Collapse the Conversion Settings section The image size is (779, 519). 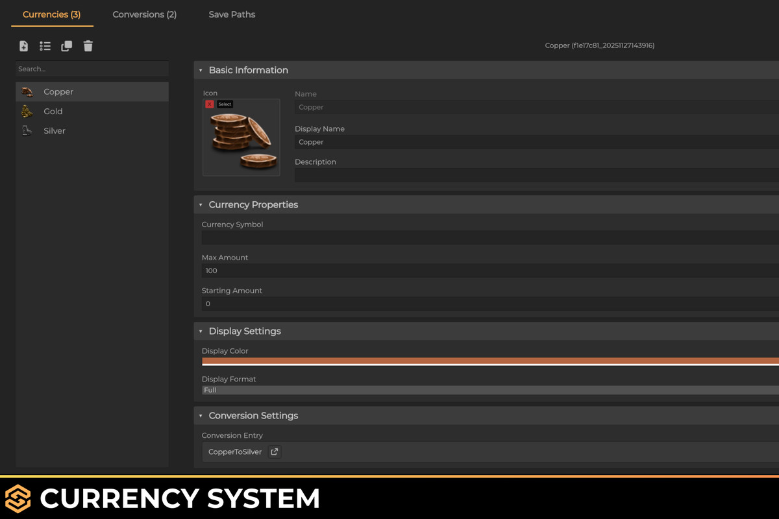[201, 415]
